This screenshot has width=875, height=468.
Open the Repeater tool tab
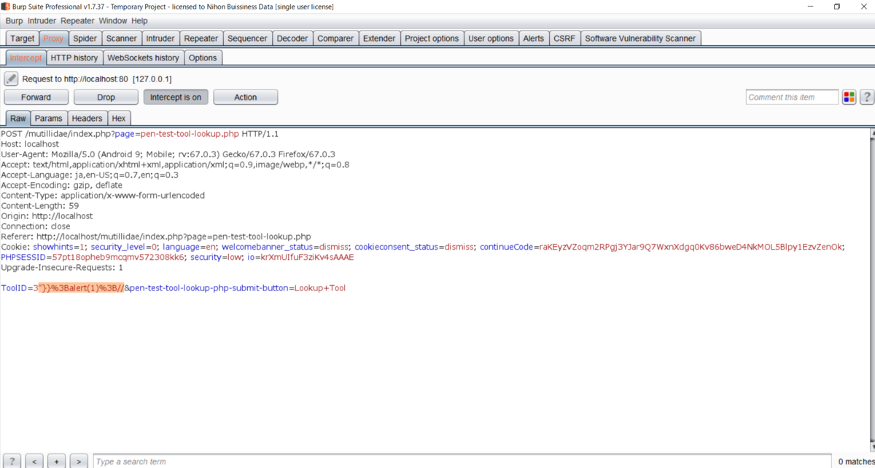tap(201, 39)
